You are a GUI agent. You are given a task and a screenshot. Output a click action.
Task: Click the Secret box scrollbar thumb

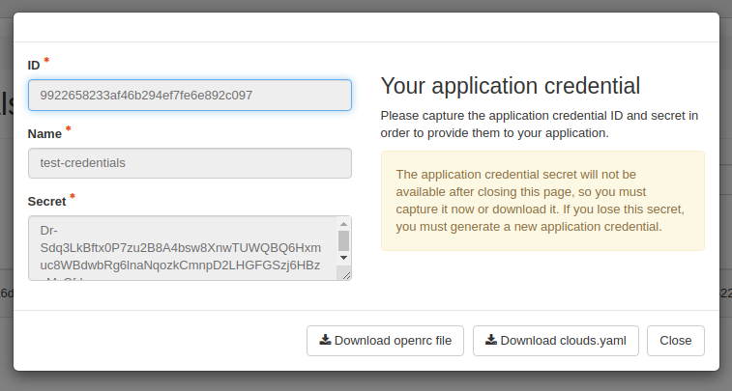(343, 240)
